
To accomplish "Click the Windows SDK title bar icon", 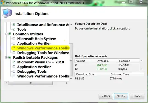I will click(x=2, y=2).
